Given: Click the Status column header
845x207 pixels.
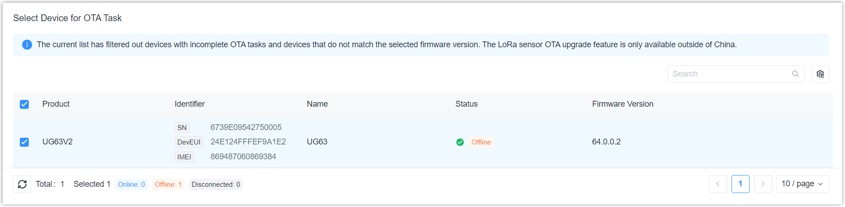Looking at the screenshot, I should coord(466,104).
